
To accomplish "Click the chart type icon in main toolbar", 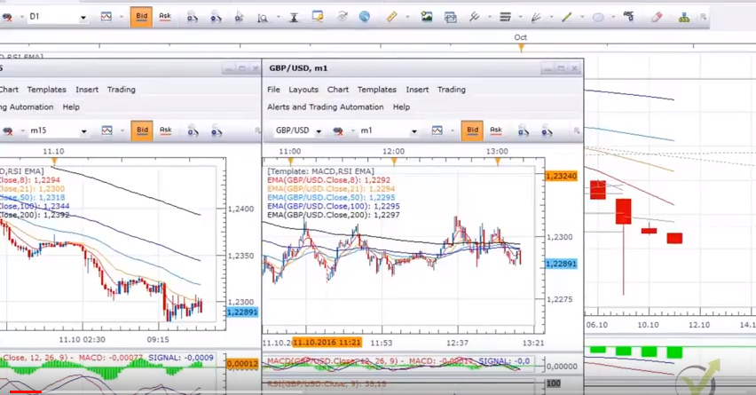I will (106, 17).
